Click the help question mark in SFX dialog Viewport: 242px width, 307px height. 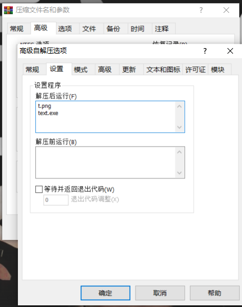point(205,51)
